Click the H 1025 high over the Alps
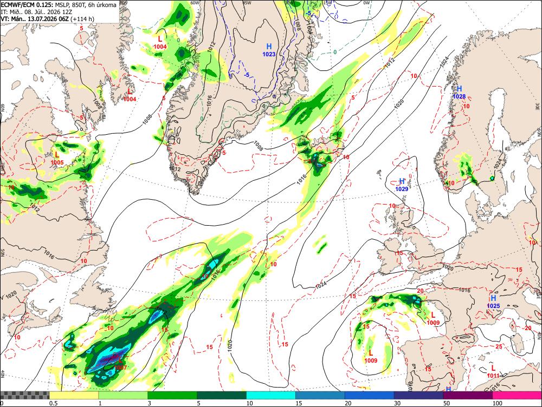The height and width of the screenshot is (407, 542). [493, 301]
